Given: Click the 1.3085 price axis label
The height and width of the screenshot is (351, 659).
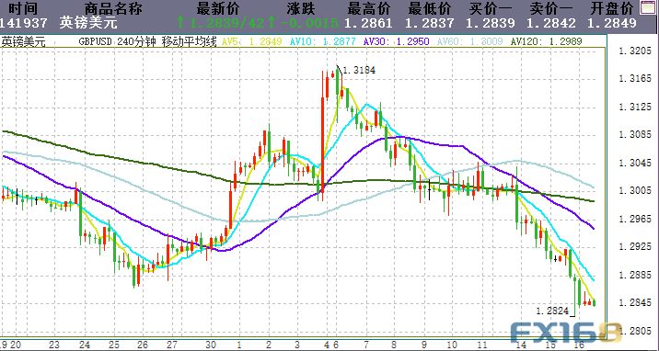Looking at the screenshot, I should coord(635,135).
